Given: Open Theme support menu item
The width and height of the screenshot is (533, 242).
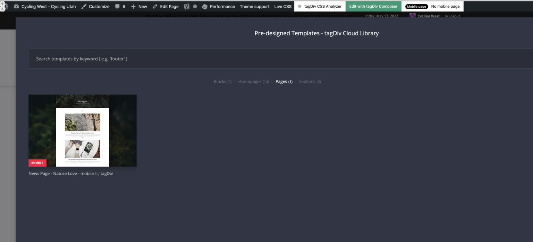Looking at the screenshot, I should point(254,6).
